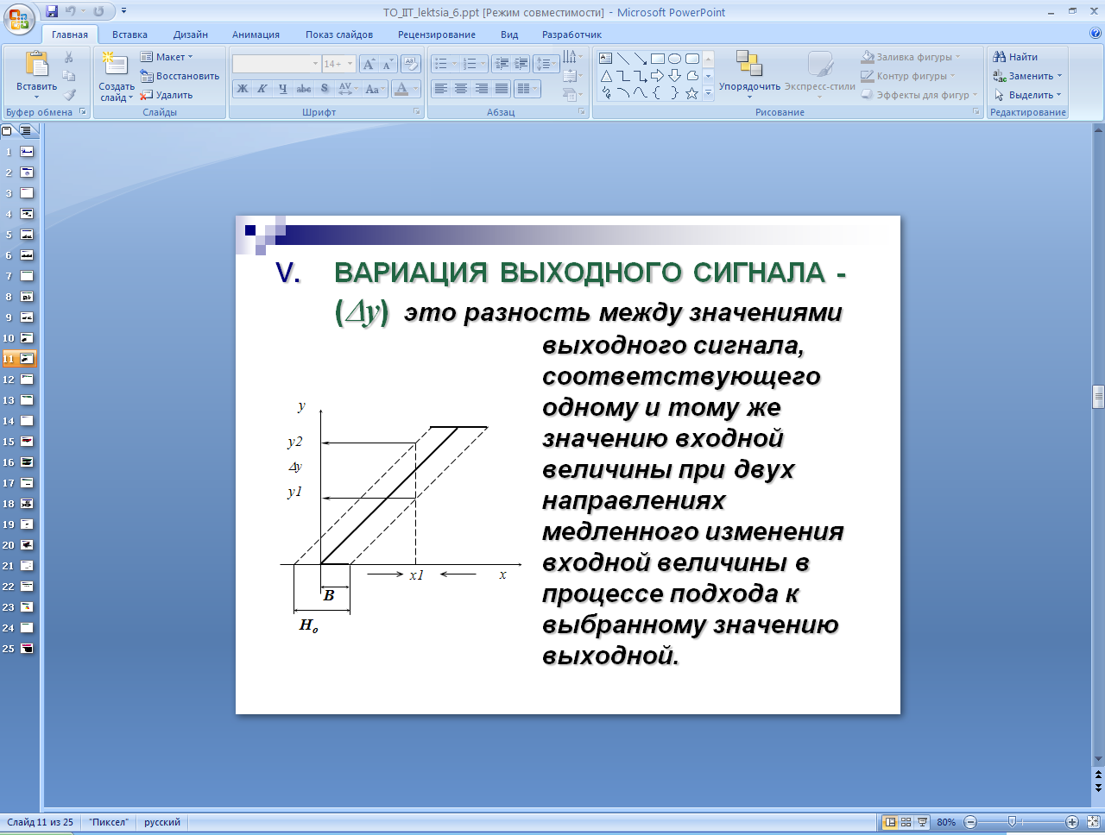The height and width of the screenshot is (835, 1105).
Task: Clear formatting with the eraser icon
Action: (x=411, y=64)
